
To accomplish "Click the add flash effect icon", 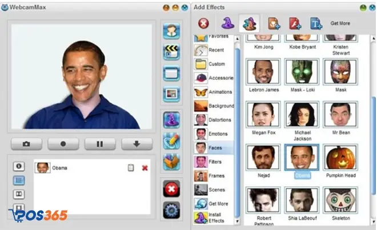I will click(295, 23).
